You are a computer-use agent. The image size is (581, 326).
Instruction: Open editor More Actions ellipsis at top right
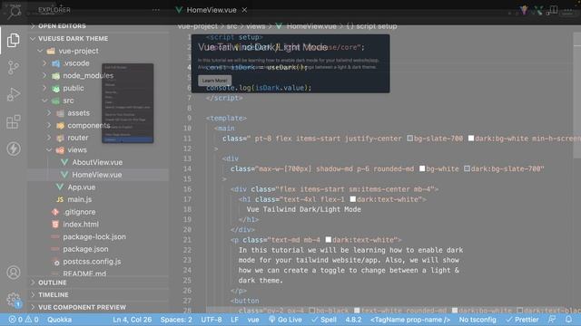[x=568, y=10]
